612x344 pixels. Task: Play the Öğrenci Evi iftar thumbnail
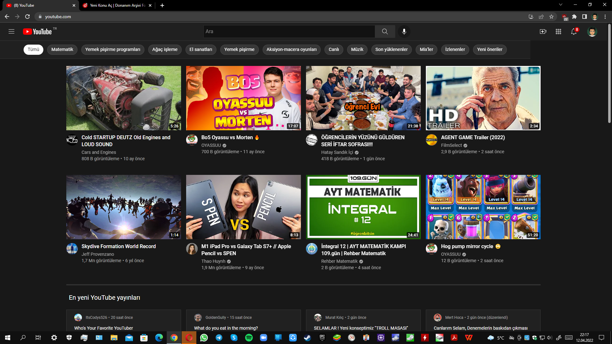click(363, 98)
